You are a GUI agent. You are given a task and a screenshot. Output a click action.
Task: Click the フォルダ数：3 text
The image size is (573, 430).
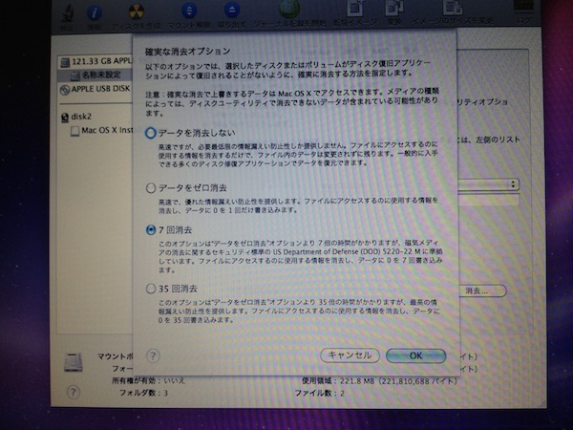click(143, 393)
